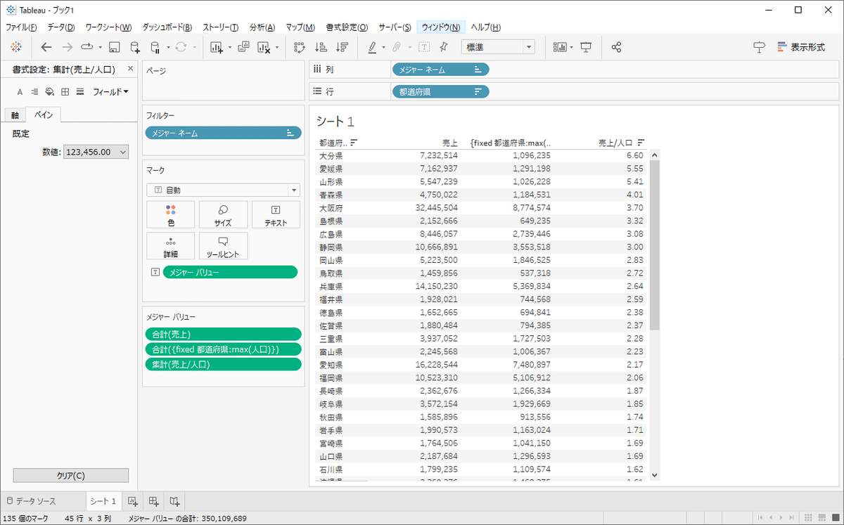Add a new data source icon

(135, 47)
